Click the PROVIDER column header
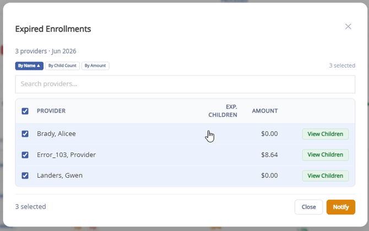369x231 pixels. 51,111
